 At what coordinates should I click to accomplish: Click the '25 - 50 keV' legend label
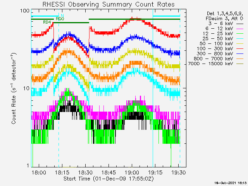pyautogui.click(x=218, y=39)
